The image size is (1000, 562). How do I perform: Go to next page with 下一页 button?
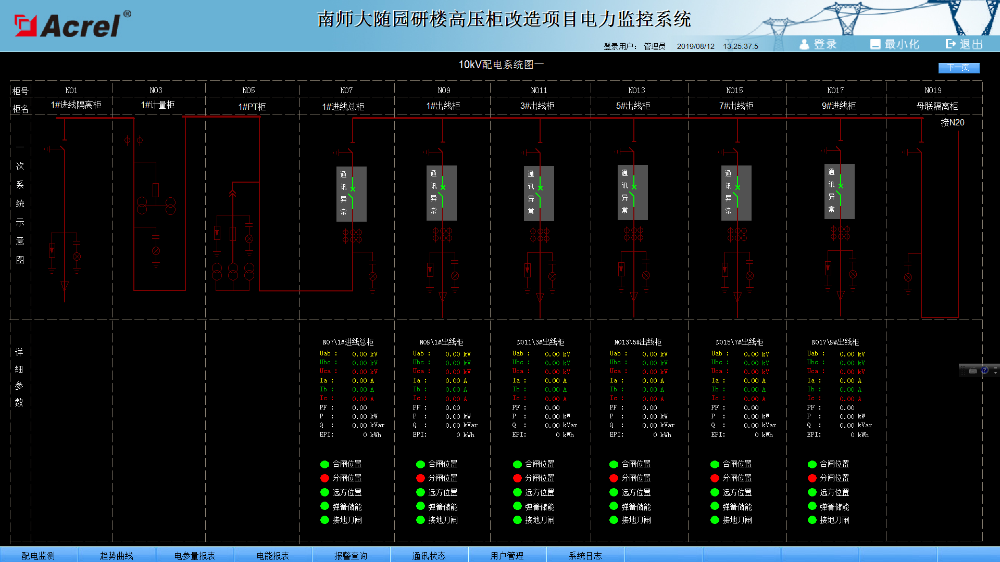tap(958, 68)
